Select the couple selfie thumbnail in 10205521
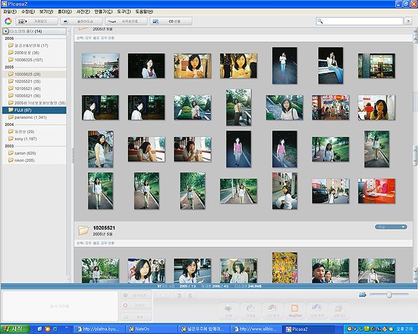The image size is (418, 334). pos(330,270)
